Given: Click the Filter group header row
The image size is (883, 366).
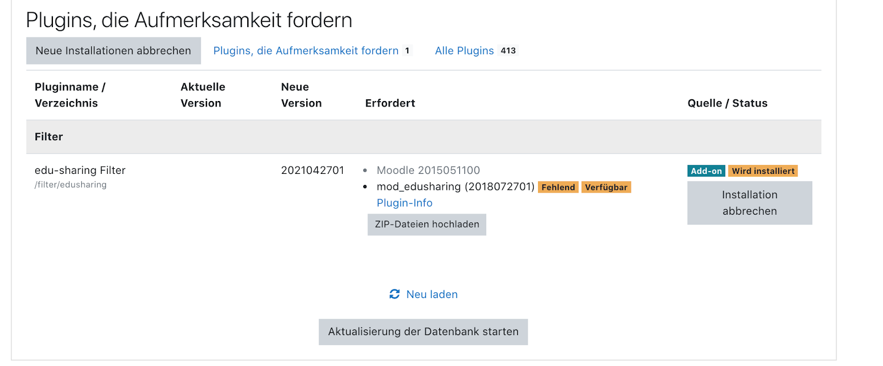Looking at the screenshot, I should [424, 137].
